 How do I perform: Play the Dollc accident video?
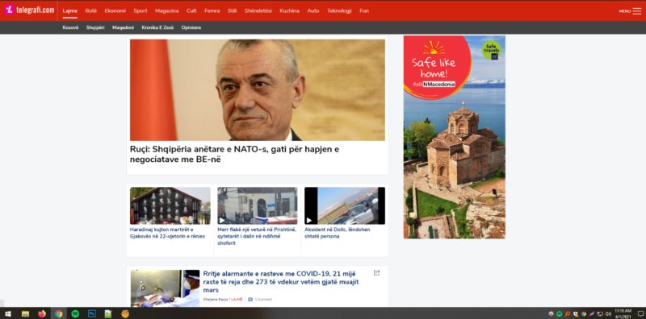coord(309,221)
